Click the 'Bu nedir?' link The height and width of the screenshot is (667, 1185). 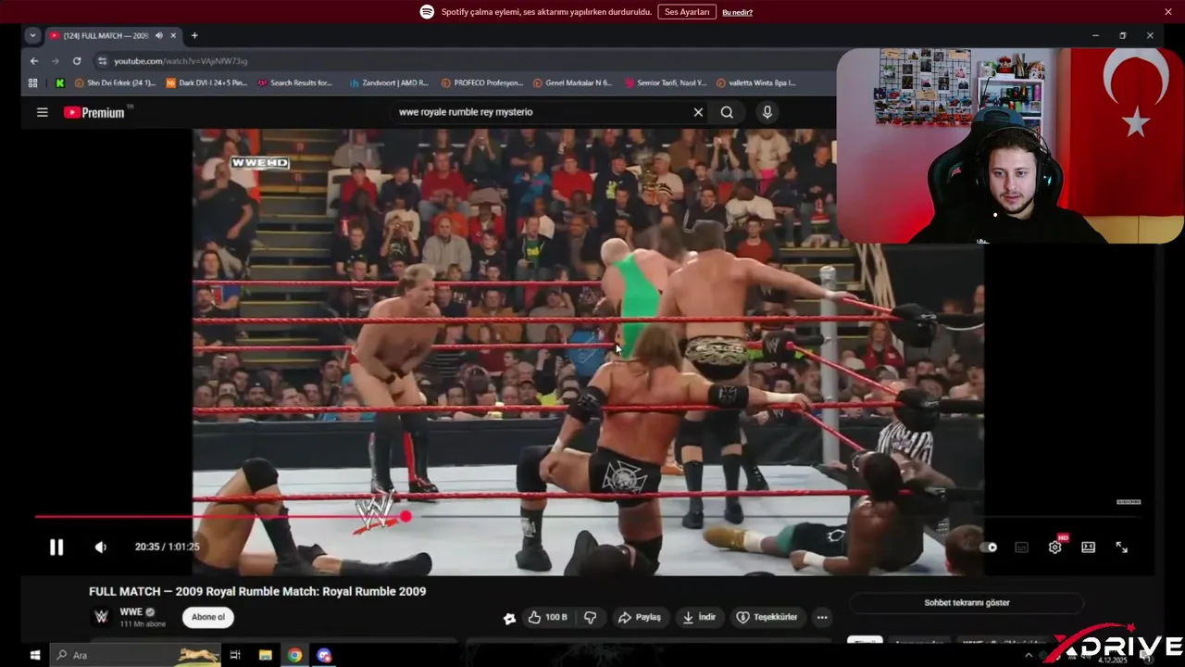(x=737, y=12)
